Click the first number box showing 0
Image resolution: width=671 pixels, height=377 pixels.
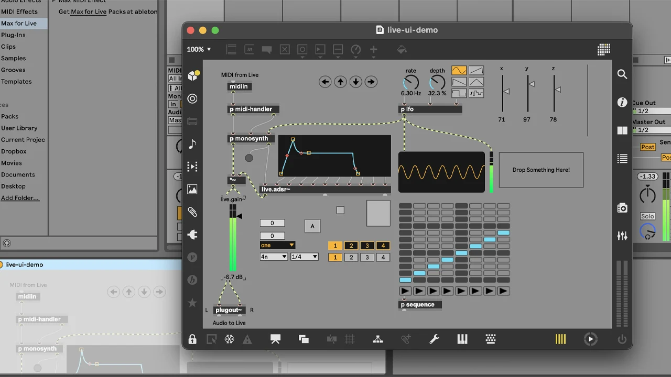272,223
